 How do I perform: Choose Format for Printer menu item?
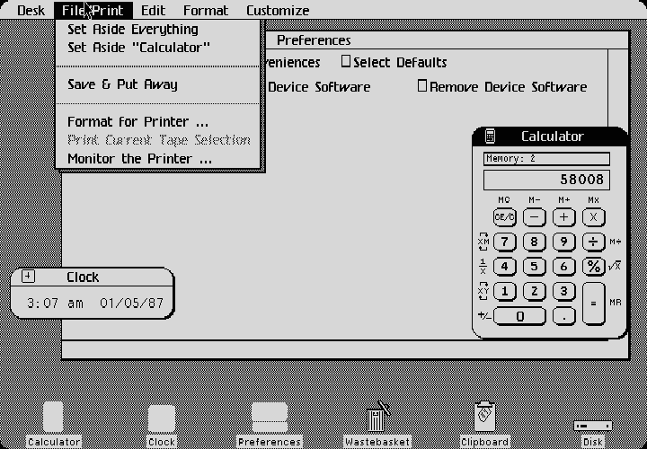click(138, 121)
